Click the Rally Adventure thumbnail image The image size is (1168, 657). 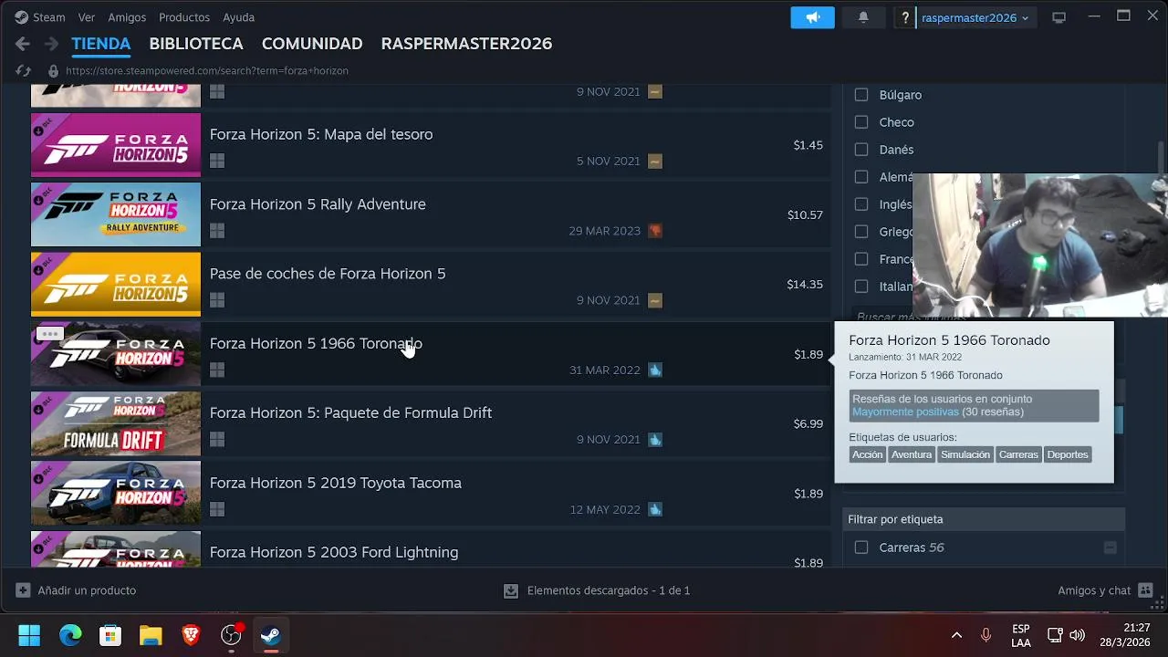[x=116, y=214]
